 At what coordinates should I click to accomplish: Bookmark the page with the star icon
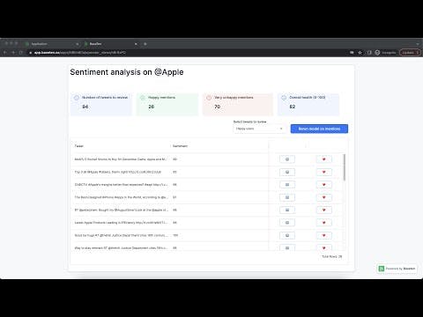(x=360, y=53)
